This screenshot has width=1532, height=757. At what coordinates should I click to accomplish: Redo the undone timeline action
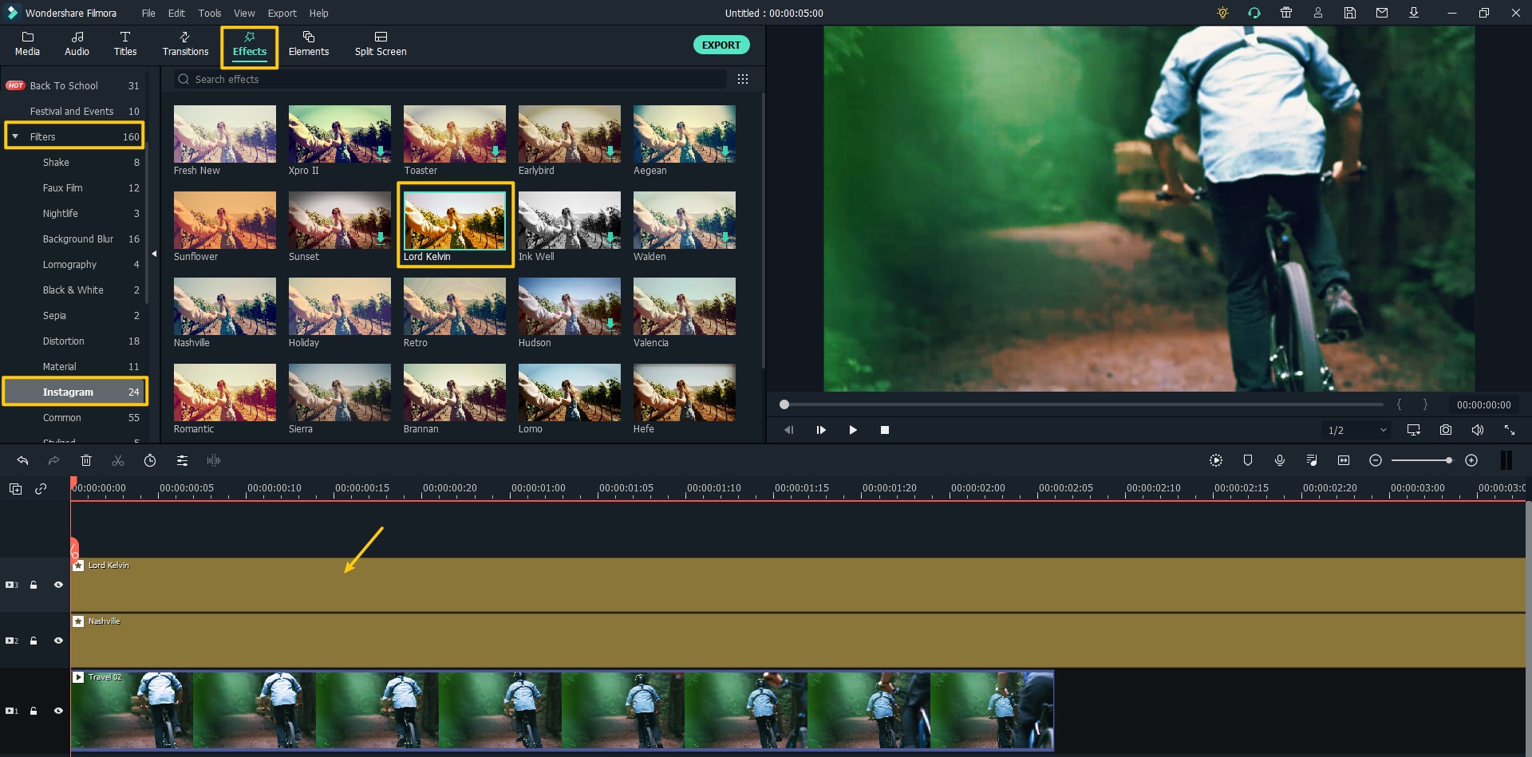(53, 460)
